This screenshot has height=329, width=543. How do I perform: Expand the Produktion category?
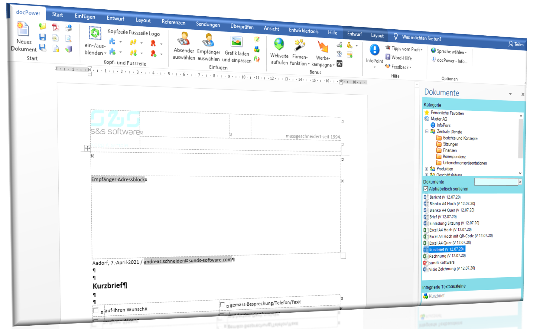click(x=427, y=169)
